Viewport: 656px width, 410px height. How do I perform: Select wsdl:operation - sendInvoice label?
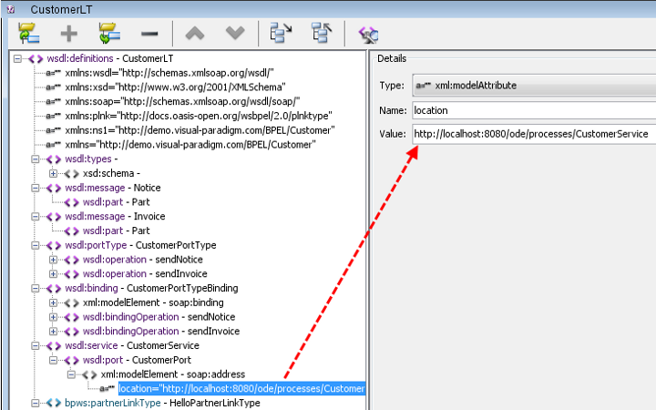[145, 274]
